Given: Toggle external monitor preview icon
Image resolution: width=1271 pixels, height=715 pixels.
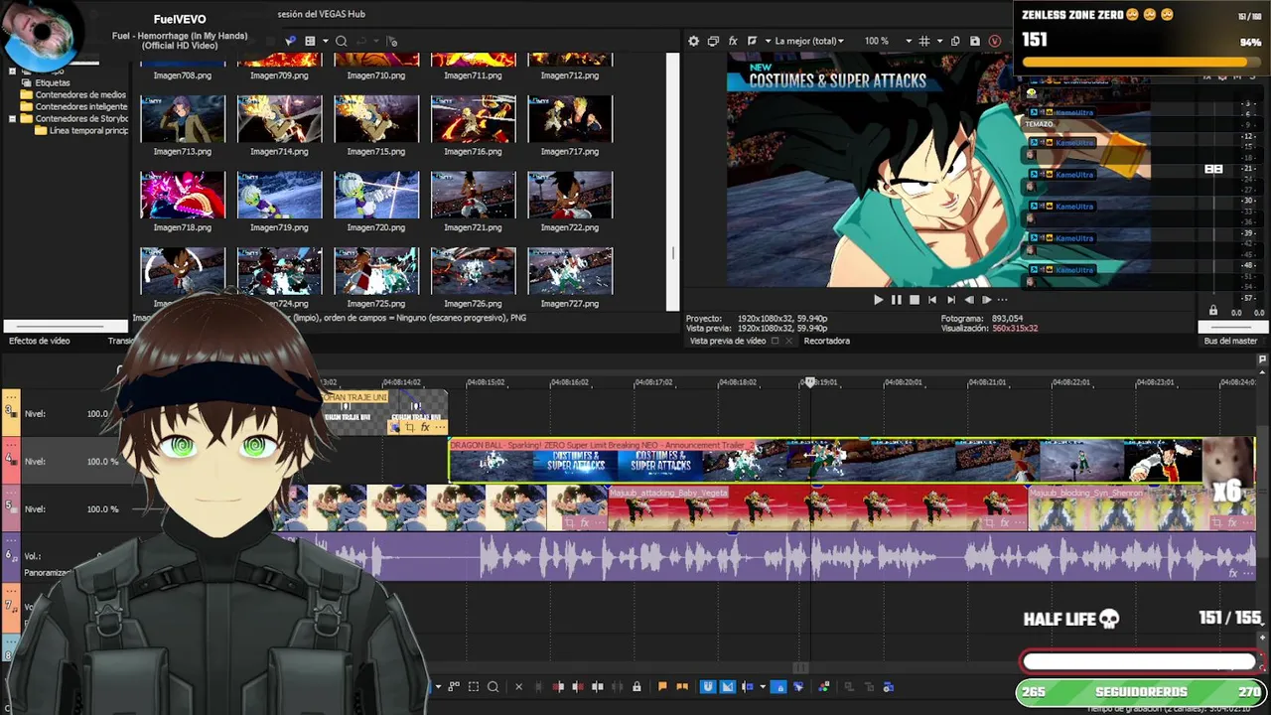Looking at the screenshot, I should [713, 41].
